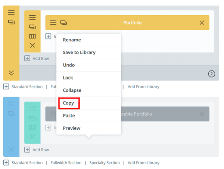Select Lock in the context menu
This screenshot has height=169, width=224.
coord(68,78)
